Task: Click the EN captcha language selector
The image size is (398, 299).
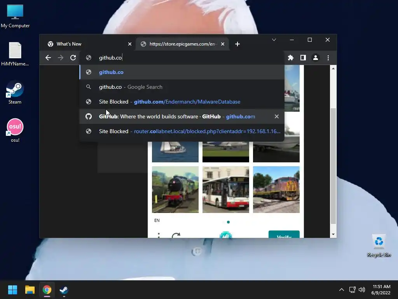Action: pyautogui.click(x=157, y=220)
